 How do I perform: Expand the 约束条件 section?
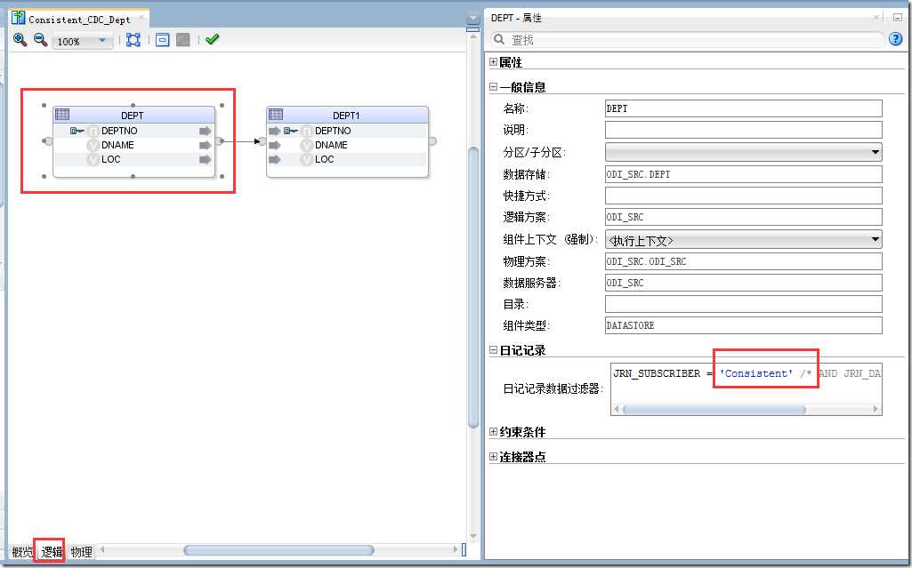[493, 431]
